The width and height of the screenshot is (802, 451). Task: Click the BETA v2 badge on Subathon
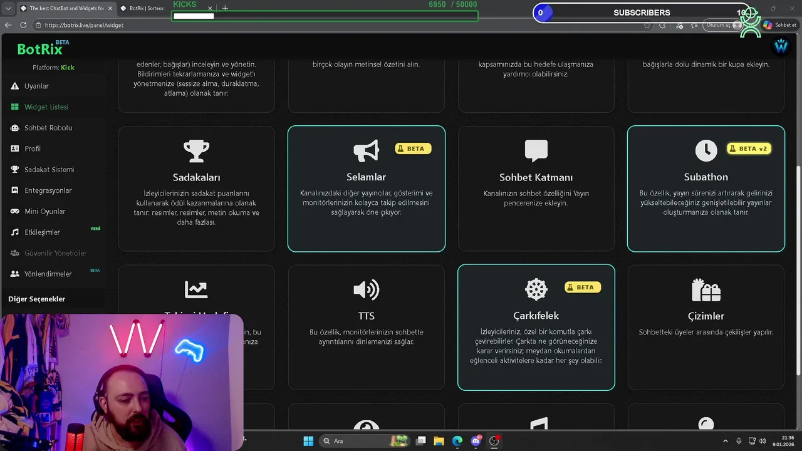pyautogui.click(x=748, y=148)
